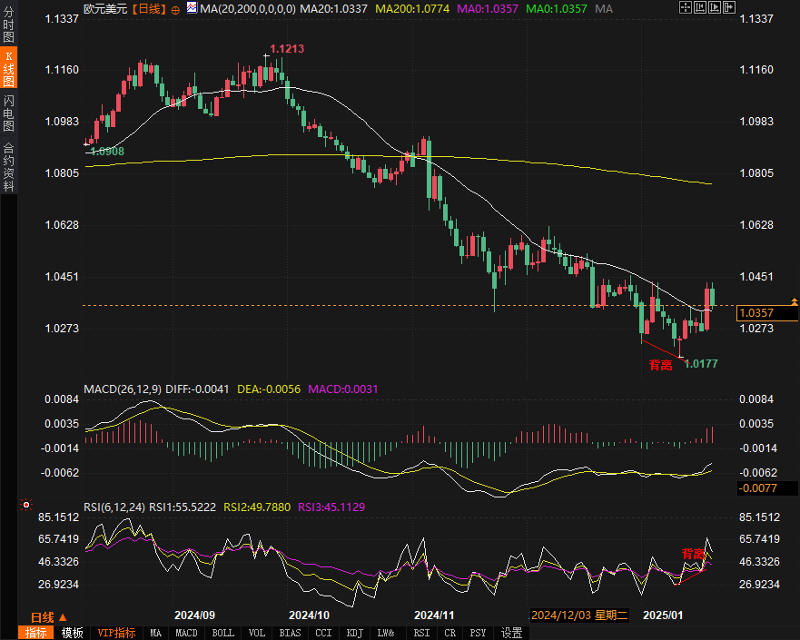Viewport: 800px width, 640px height.
Task: Switch to the 闪电图 tab
Action: (8, 113)
